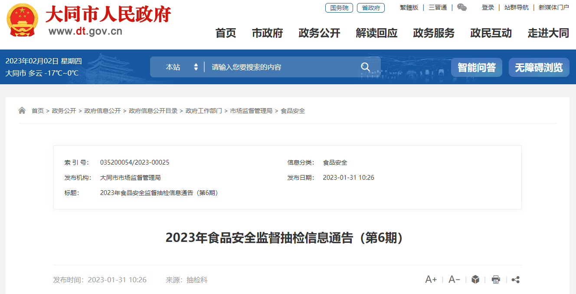
Task: Click the WeChat icon in top bar
Action: 462,7
